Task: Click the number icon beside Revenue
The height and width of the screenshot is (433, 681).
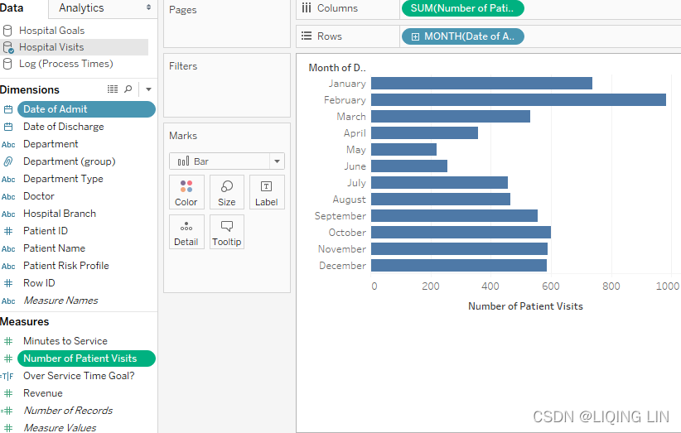Action: (8, 393)
